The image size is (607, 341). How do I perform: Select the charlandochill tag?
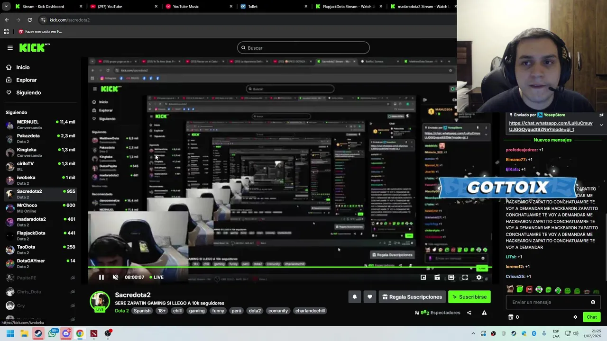pyautogui.click(x=310, y=311)
